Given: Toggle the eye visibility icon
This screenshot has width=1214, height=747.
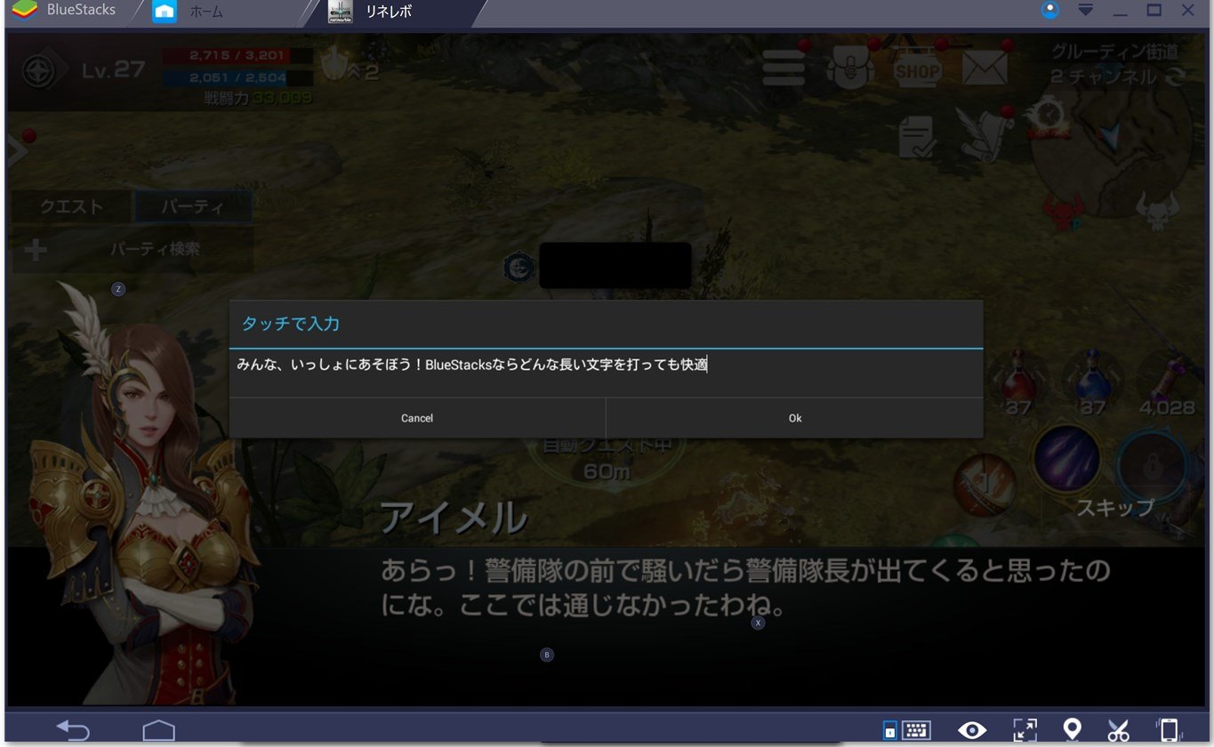Looking at the screenshot, I should click(x=972, y=730).
